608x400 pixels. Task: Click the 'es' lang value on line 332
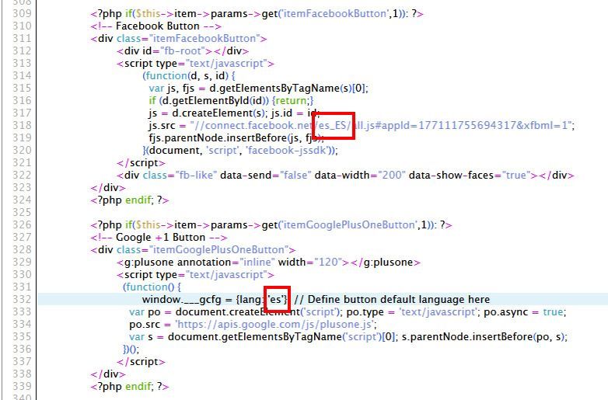coord(275,299)
